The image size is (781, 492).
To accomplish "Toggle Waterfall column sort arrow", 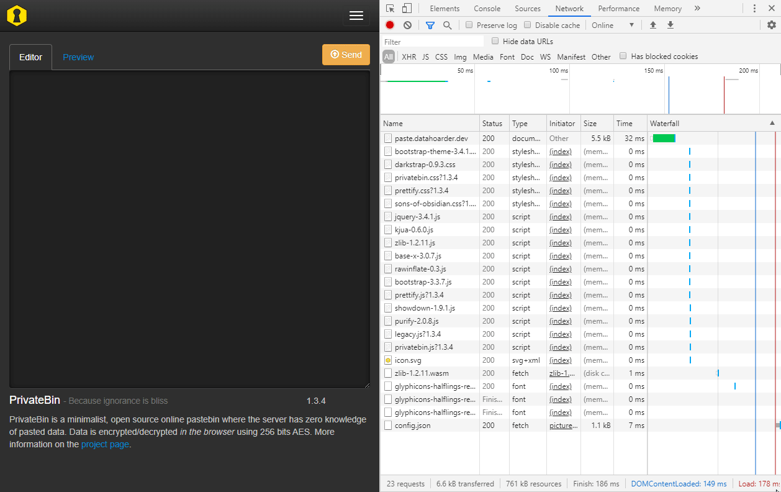I will click(x=772, y=123).
